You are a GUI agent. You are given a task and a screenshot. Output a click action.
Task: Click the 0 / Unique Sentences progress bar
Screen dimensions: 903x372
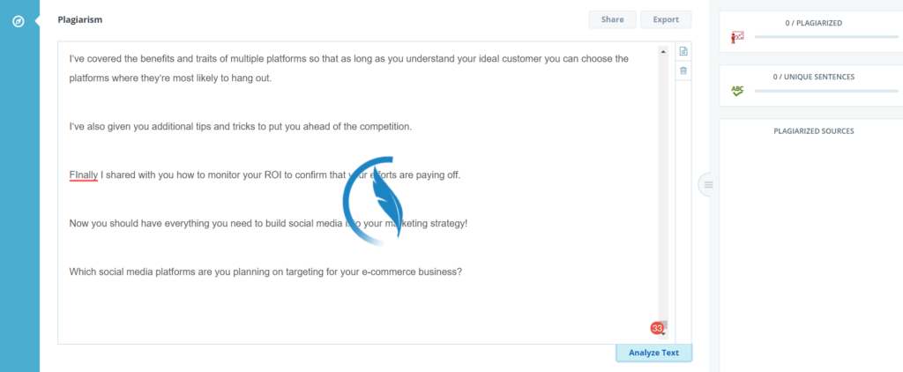[825, 91]
